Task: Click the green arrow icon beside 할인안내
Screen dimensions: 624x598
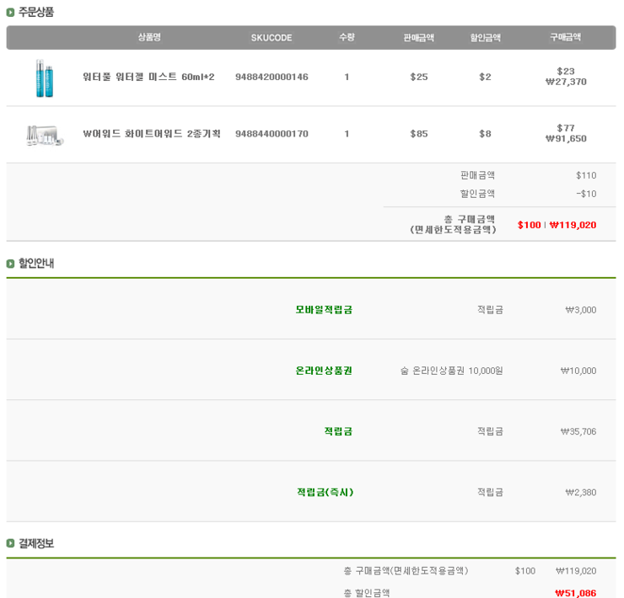Action: [10, 264]
